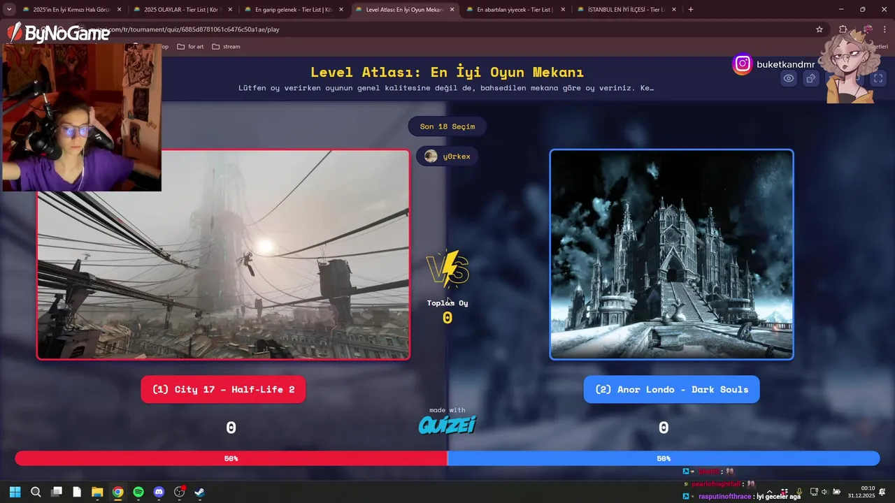
Task: Select the City 17 screenshot image
Action: [x=223, y=254]
